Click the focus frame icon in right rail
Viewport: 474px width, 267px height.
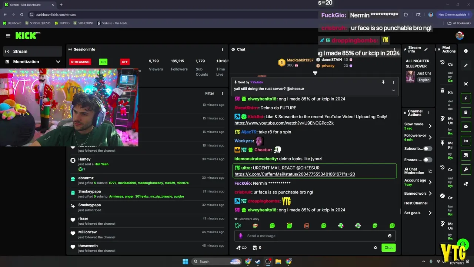(466, 84)
